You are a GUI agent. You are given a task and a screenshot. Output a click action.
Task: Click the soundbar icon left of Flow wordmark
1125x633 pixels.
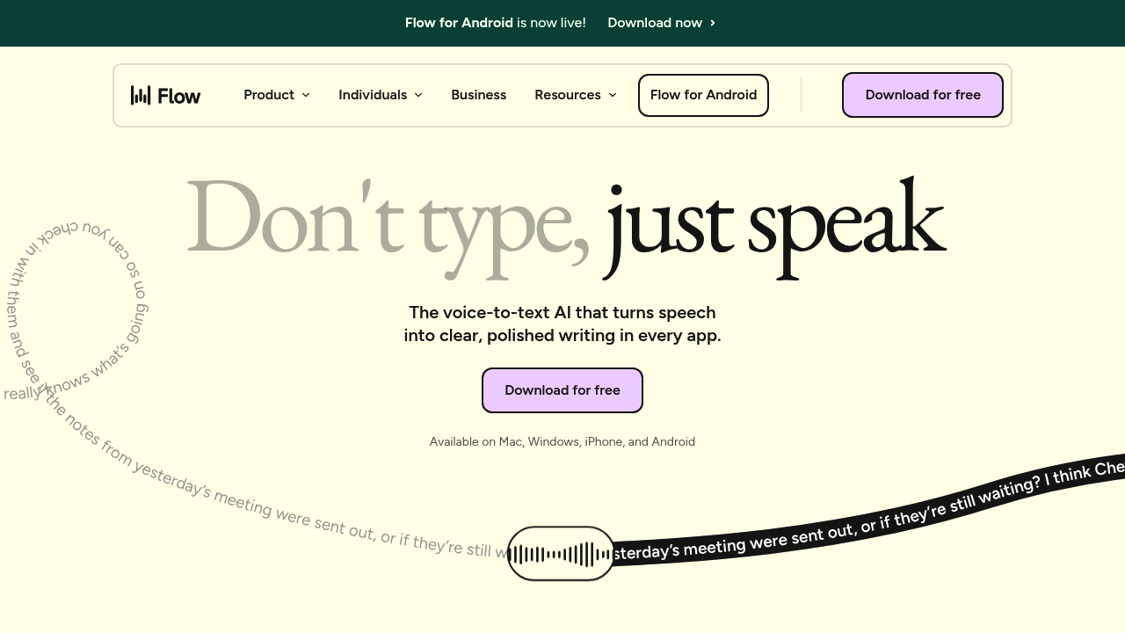[142, 94]
